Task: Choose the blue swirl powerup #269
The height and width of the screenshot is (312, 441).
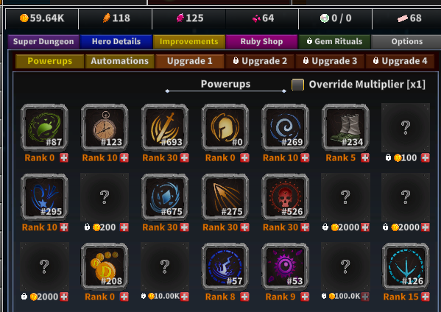Action: point(285,127)
